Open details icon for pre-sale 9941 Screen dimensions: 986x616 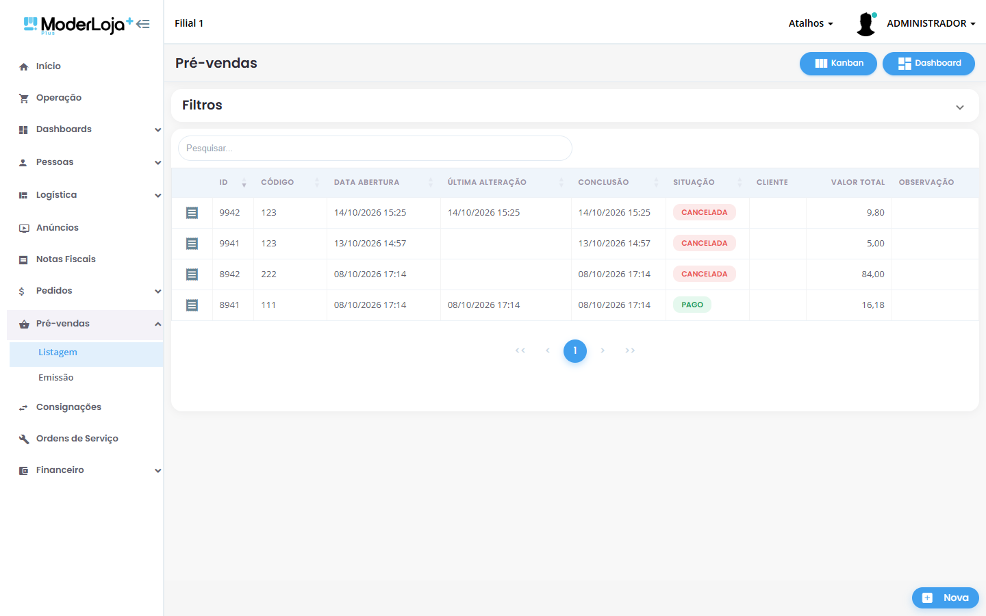coord(192,244)
